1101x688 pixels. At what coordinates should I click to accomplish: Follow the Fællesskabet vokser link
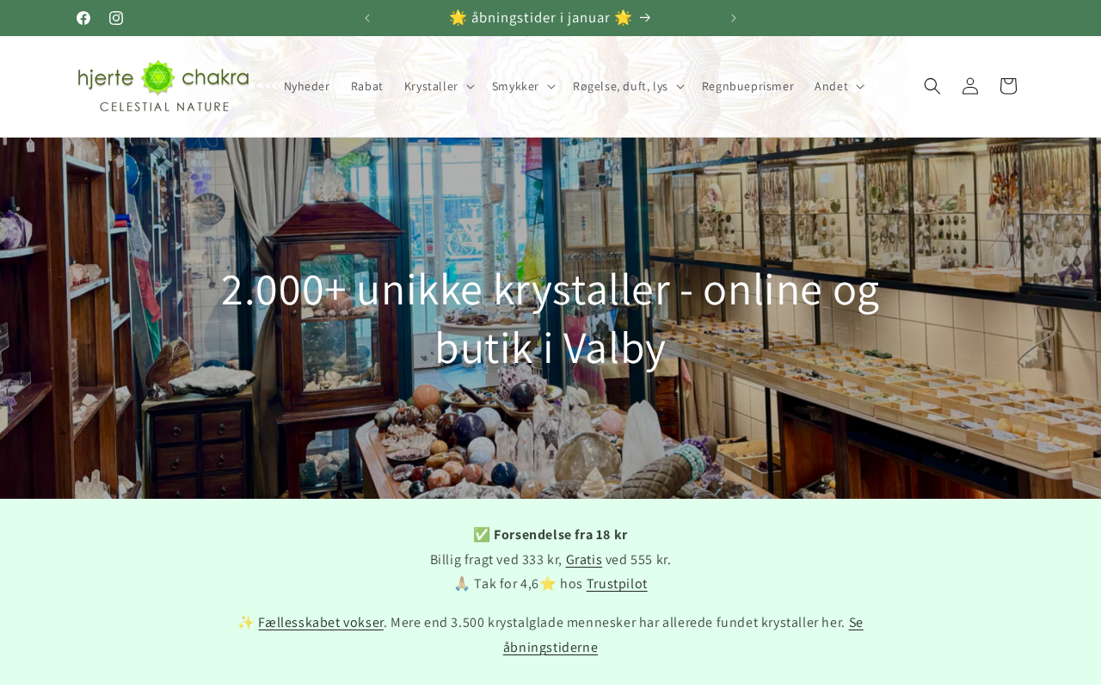(321, 623)
